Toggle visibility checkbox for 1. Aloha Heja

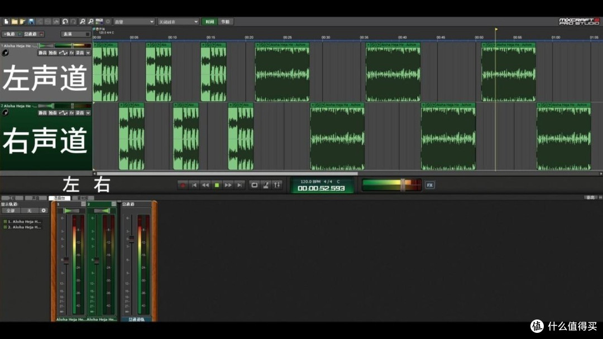pos(5,221)
